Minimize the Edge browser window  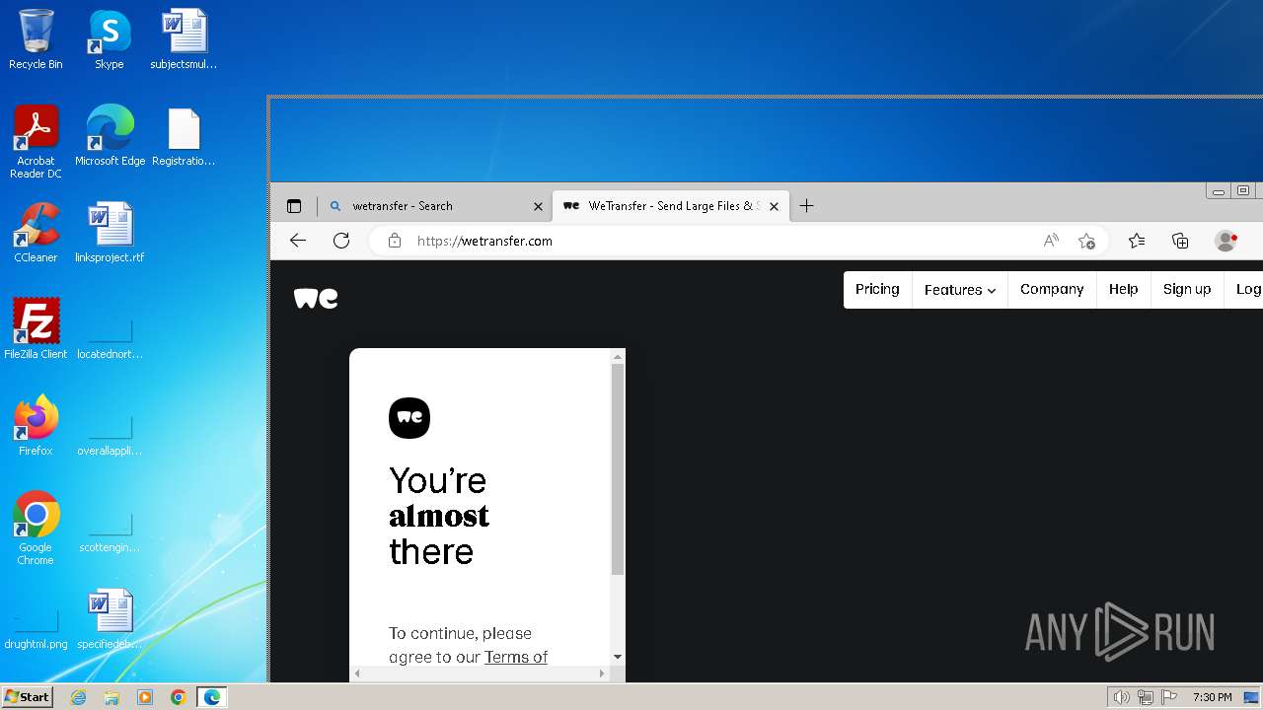pyautogui.click(x=1219, y=191)
